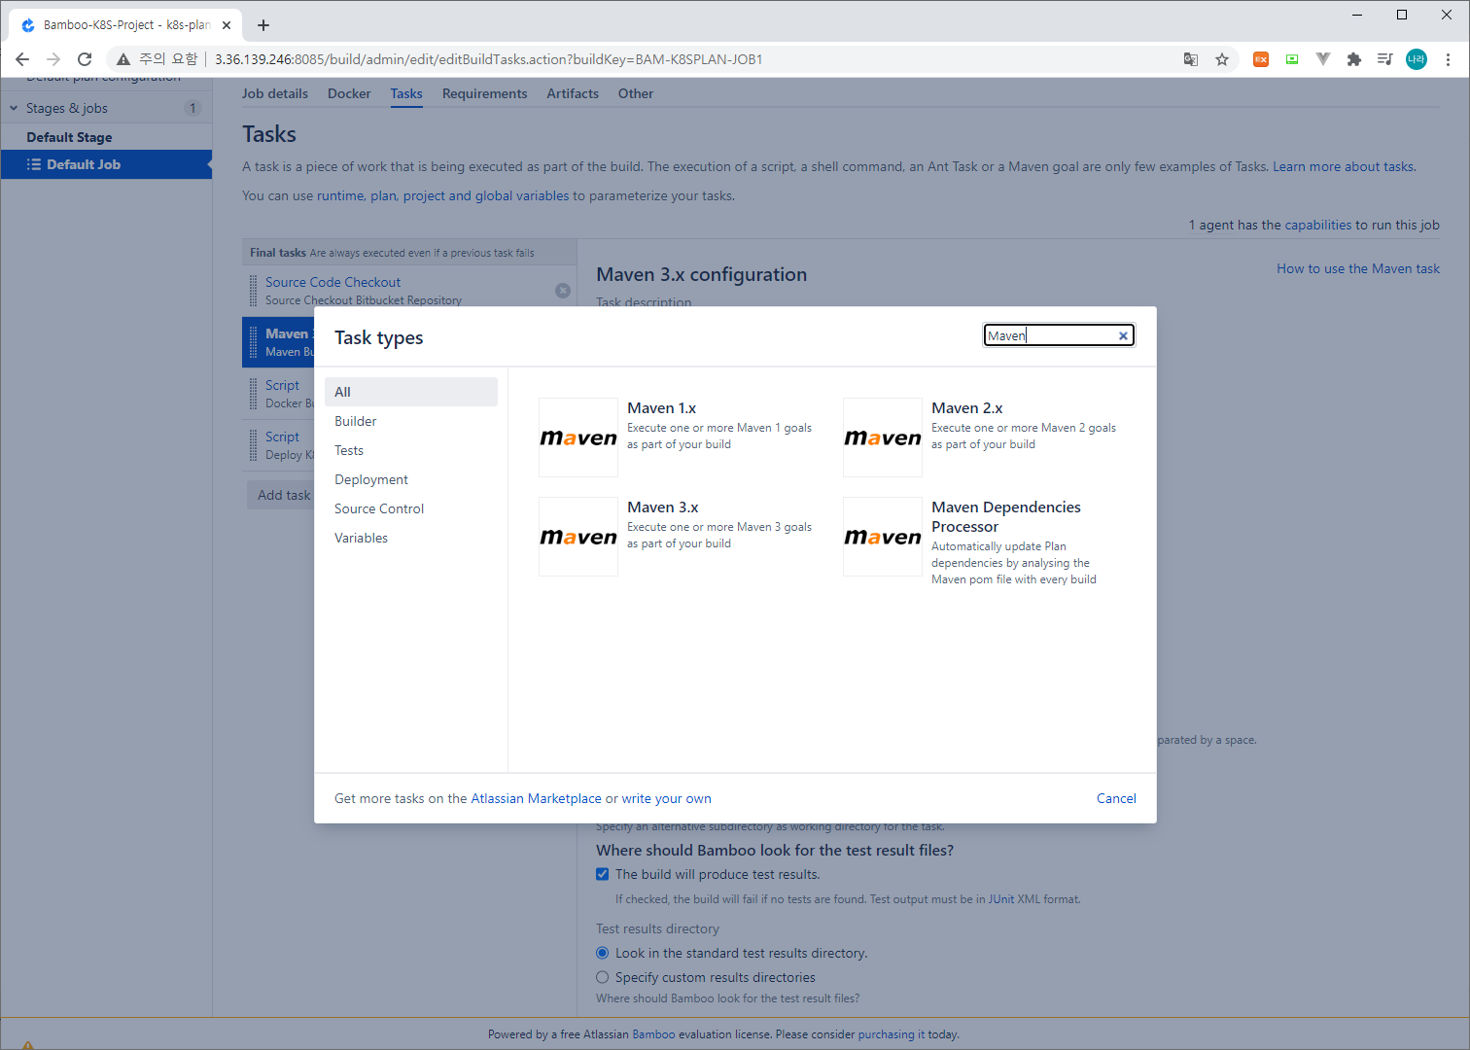Filter task types by Source Control
This screenshot has width=1470, height=1050.
tap(411, 508)
